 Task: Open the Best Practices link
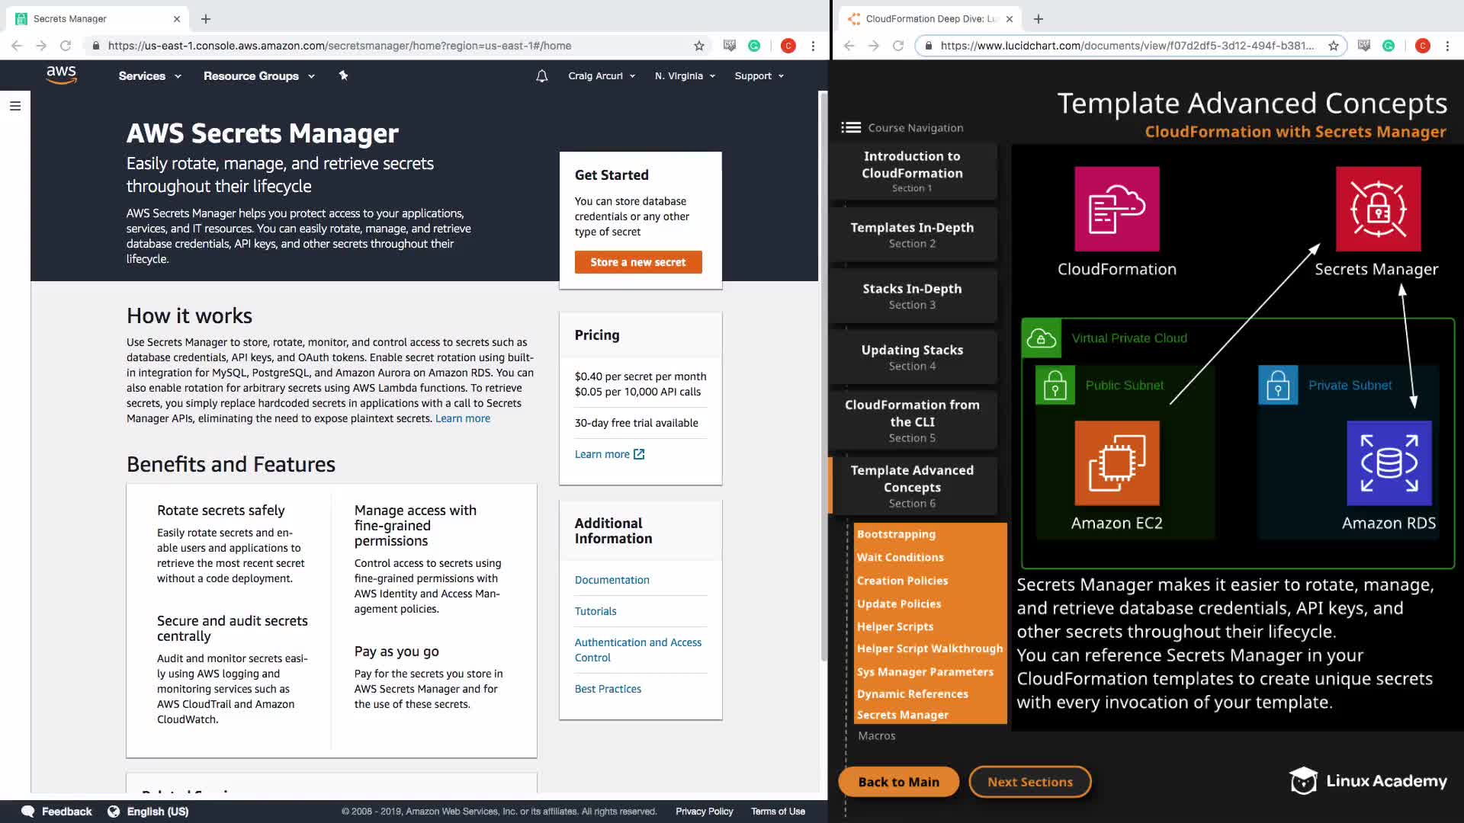coord(608,689)
